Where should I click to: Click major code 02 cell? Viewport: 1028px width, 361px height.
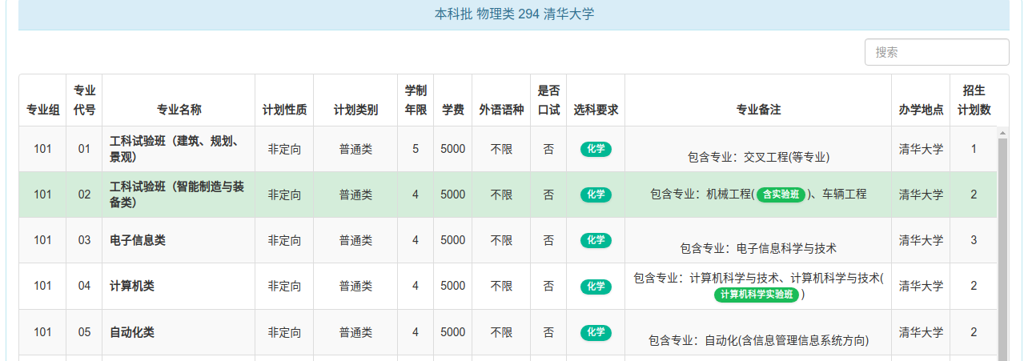pos(84,195)
